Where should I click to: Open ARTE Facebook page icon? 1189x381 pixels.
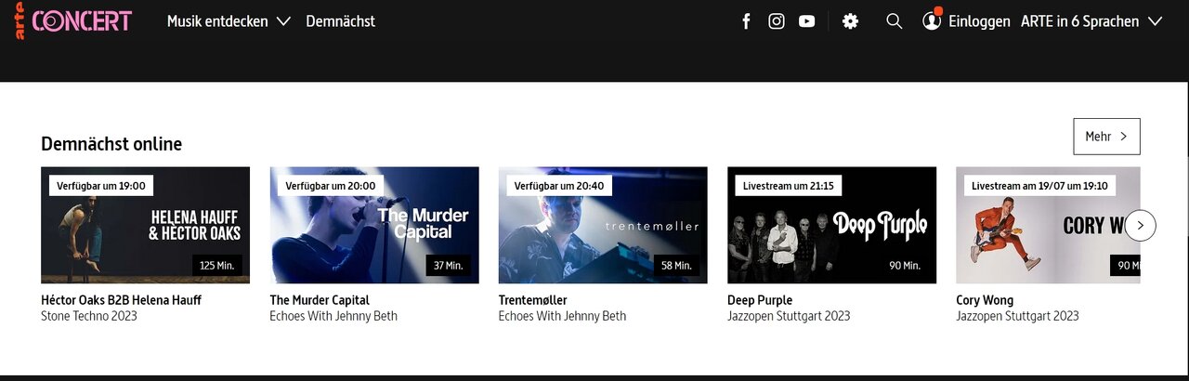[746, 21]
